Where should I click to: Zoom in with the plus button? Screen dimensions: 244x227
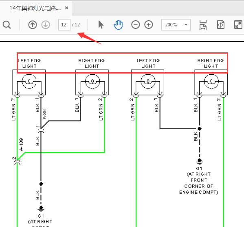pyautogui.click(x=149, y=25)
